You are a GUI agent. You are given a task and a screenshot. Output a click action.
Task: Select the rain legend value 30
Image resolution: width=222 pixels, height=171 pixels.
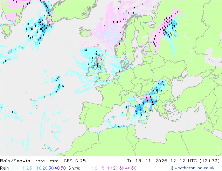[x=51, y=168]
